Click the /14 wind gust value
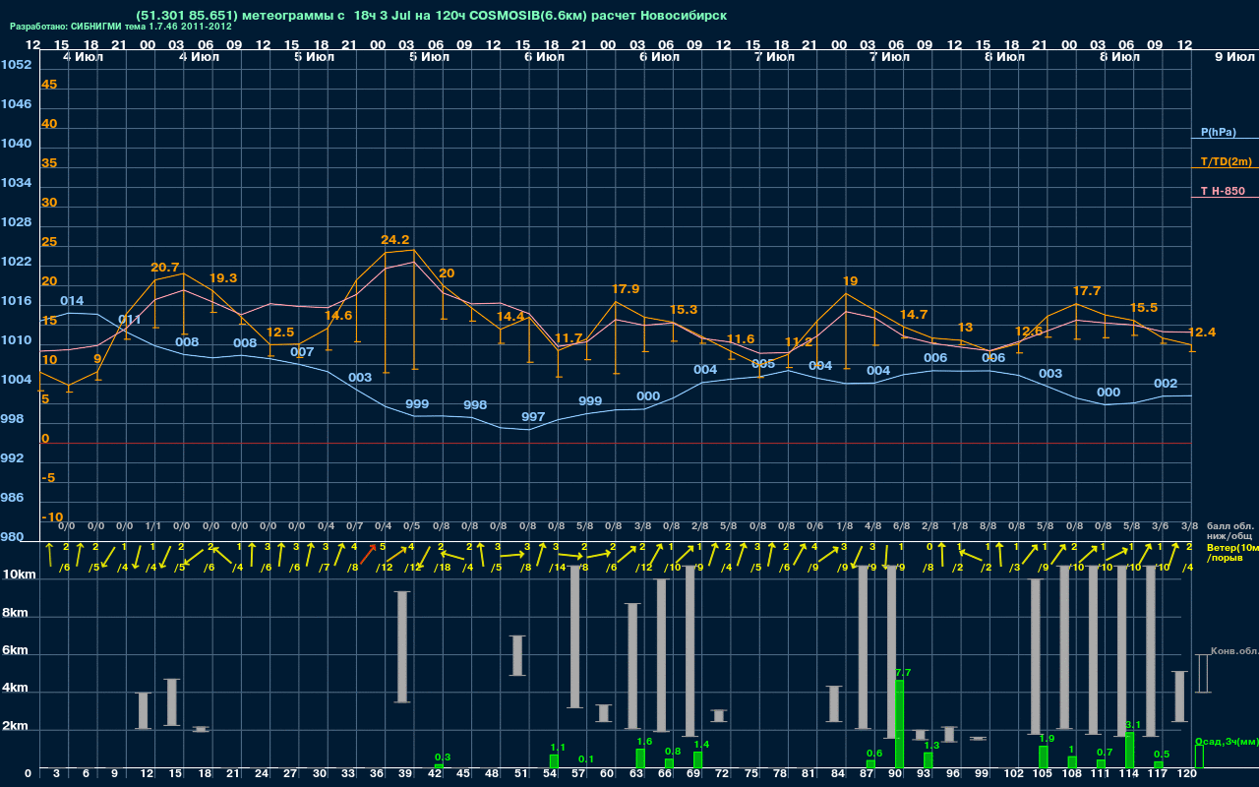This screenshot has width=1259, height=787. click(x=558, y=567)
